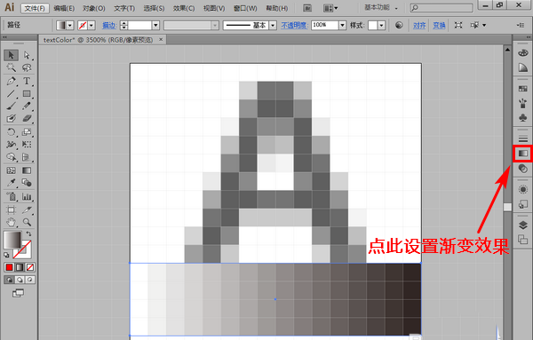Open the arrange documents dropdown
This screenshot has width=533, height=340.
[x=330, y=8]
